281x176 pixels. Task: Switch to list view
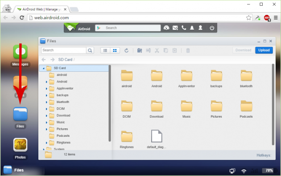point(105,50)
